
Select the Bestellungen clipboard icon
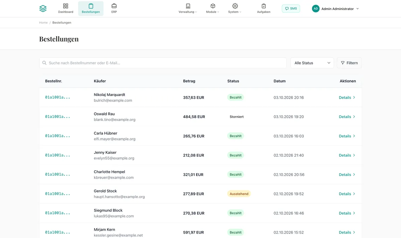pyautogui.click(x=91, y=6)
